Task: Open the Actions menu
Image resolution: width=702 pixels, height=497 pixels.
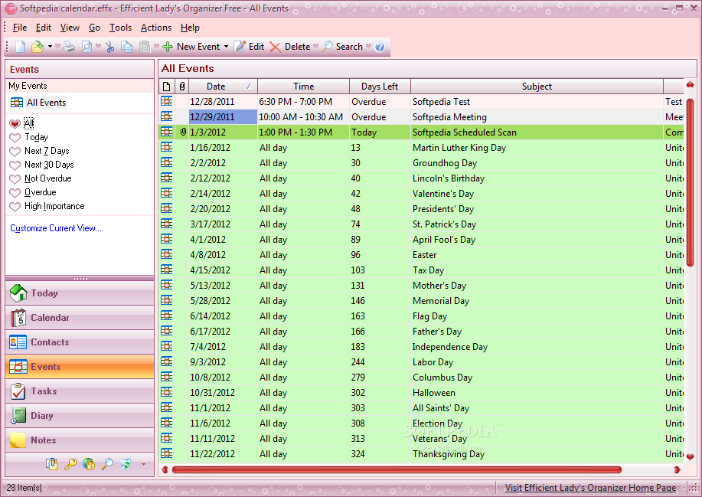Action: (x=156, y=28)
